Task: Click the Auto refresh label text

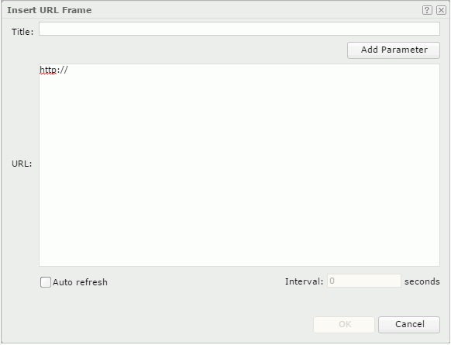Action: [x=80, y=282]
